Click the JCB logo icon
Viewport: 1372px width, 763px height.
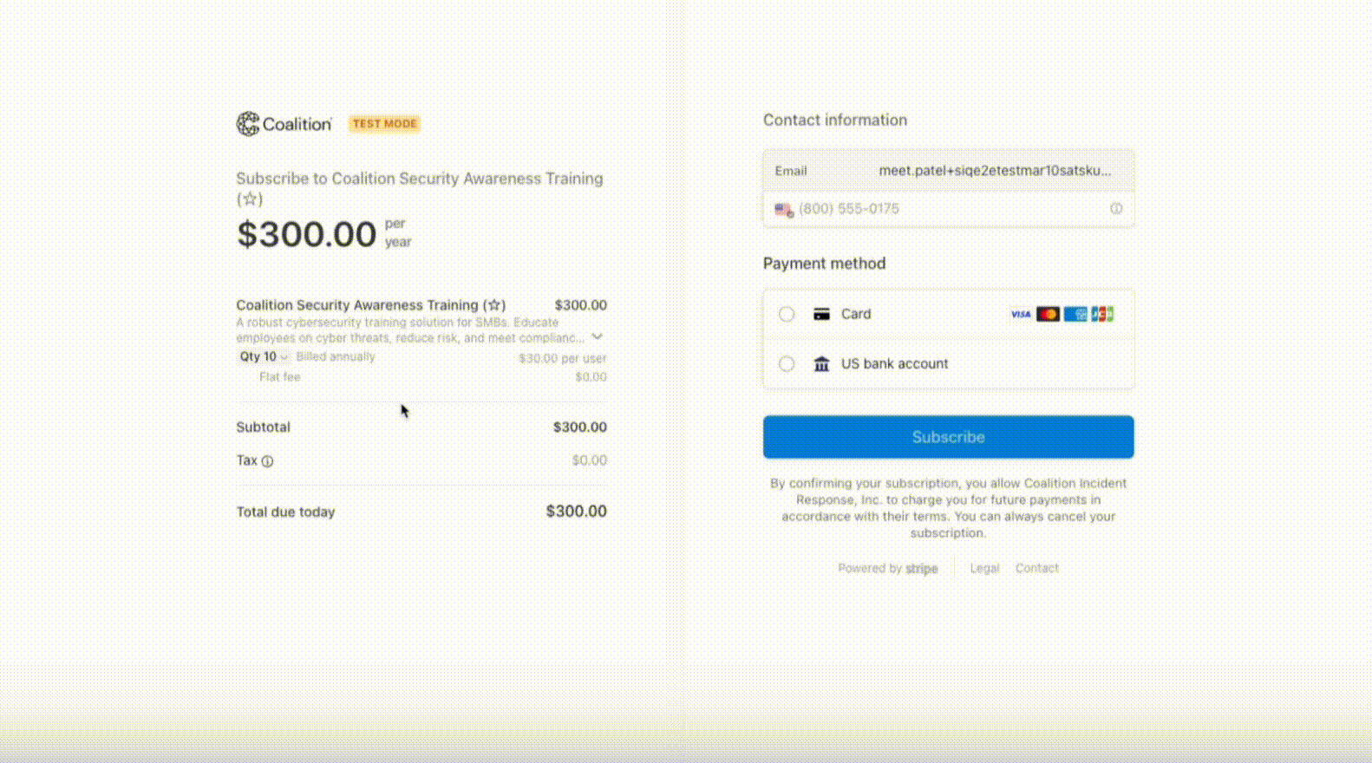(x=1102, y=314)
